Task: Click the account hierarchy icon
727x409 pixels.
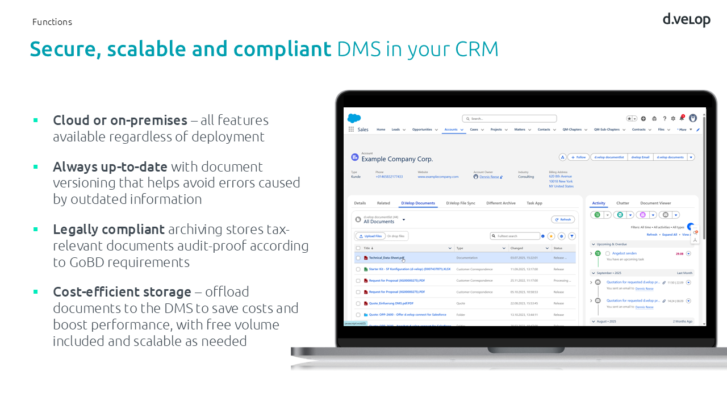Action: tap(562, 157)
